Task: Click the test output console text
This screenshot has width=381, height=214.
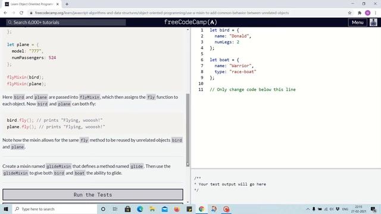Action: (230, 184)
